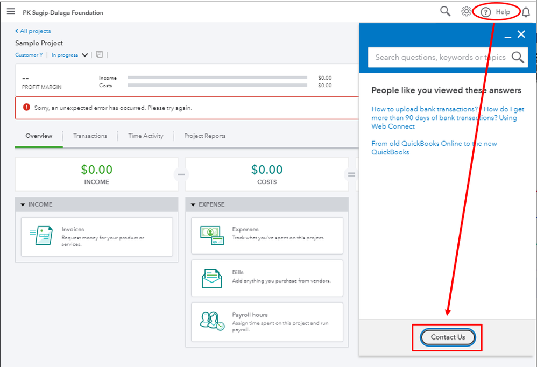This screenshot has width=537, height=367.
Task: Click the minus operator circle between totals
Action: [181, 174]
